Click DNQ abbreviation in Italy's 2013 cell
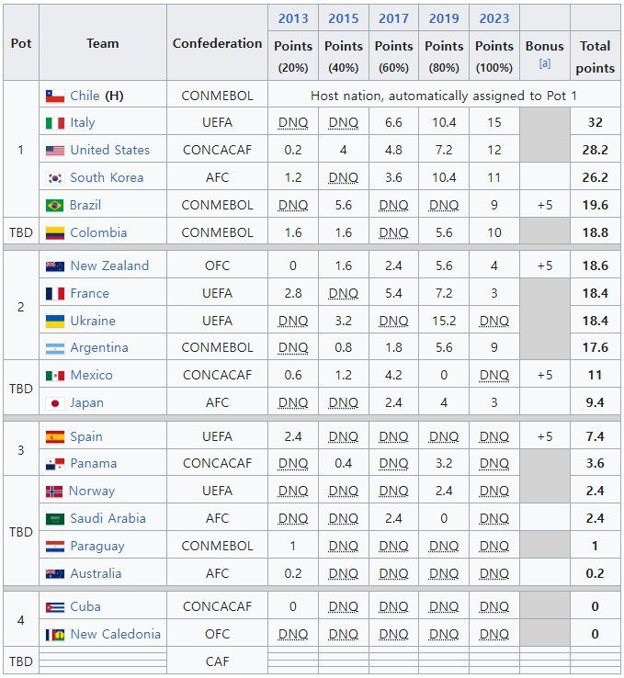The height and width of the screenshot is (678, 624). pos(293,123)
